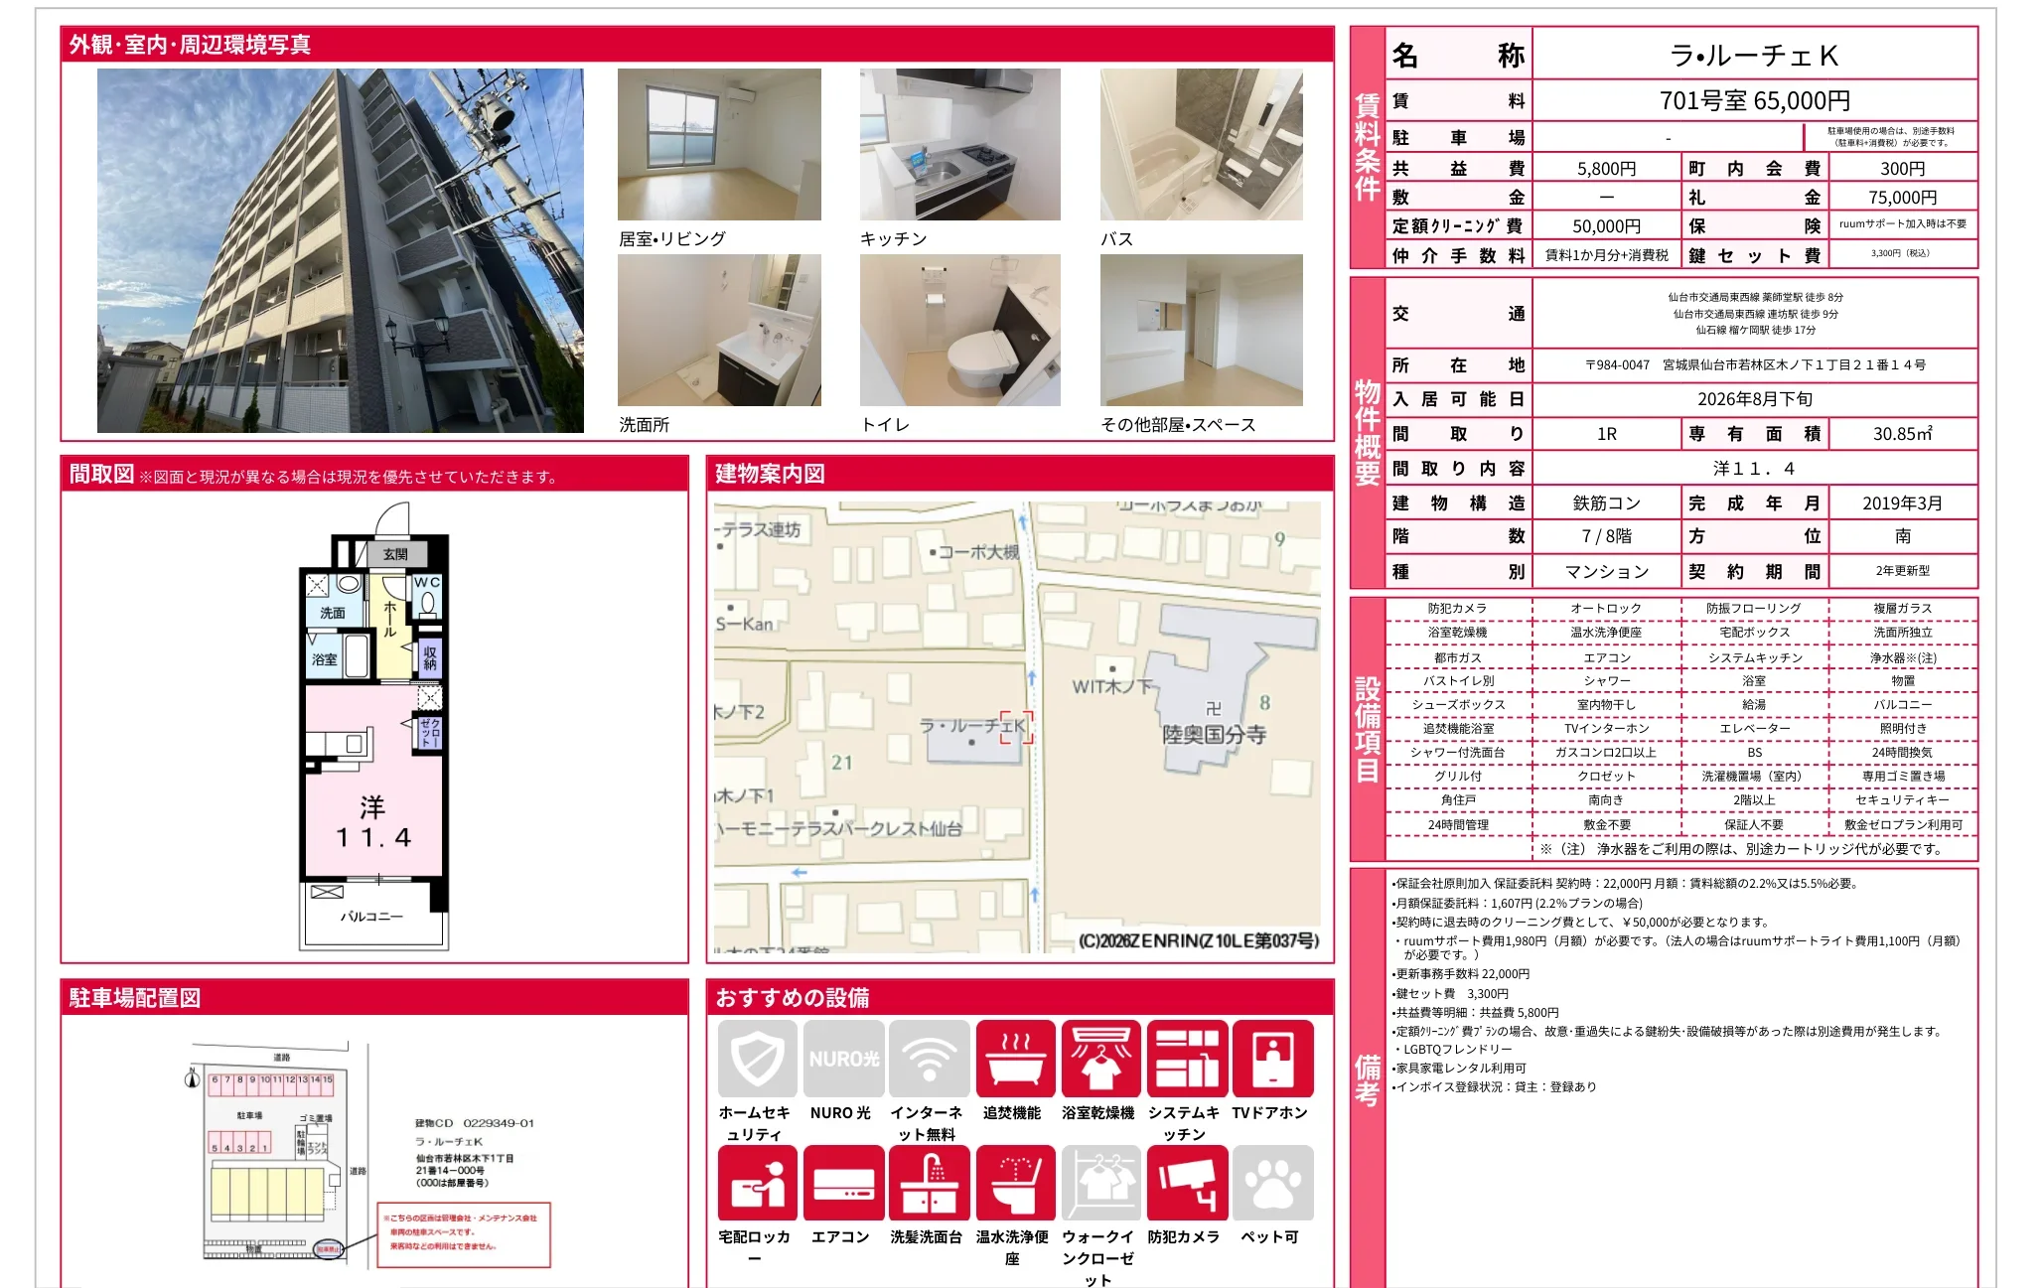Select the 温水洗浄便座 toilet seat icon
Image resolution: width=2042 pixels, height=1288 pixels.
(1015, 1183)
